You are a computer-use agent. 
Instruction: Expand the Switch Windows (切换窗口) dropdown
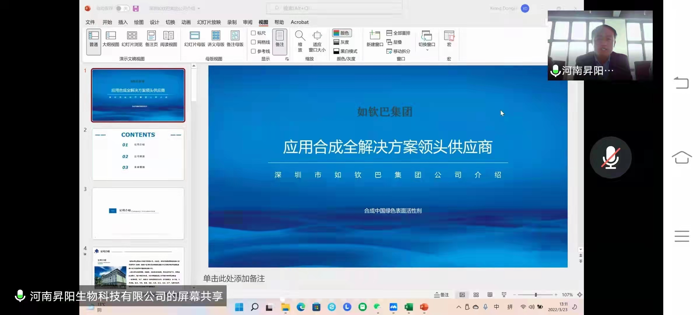click(x=427, y=50)
